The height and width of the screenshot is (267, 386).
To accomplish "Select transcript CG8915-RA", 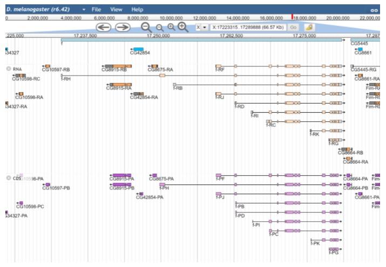I will pyautogui.click(x=120, y=85).
